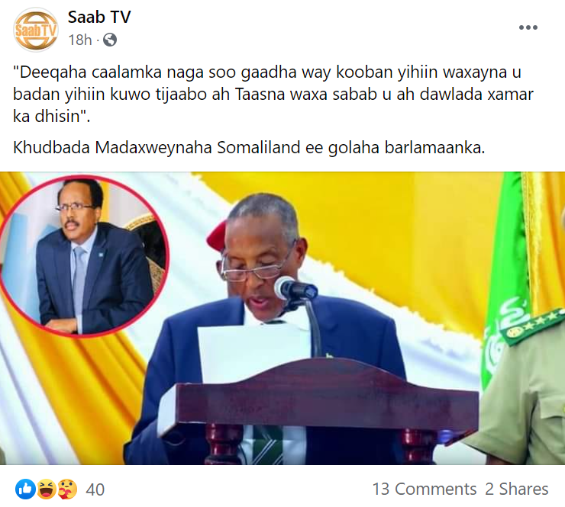Viewport: 565px width, 507px height.
Task: Click the Like reaction icon
Action: [x=25, y=489]
